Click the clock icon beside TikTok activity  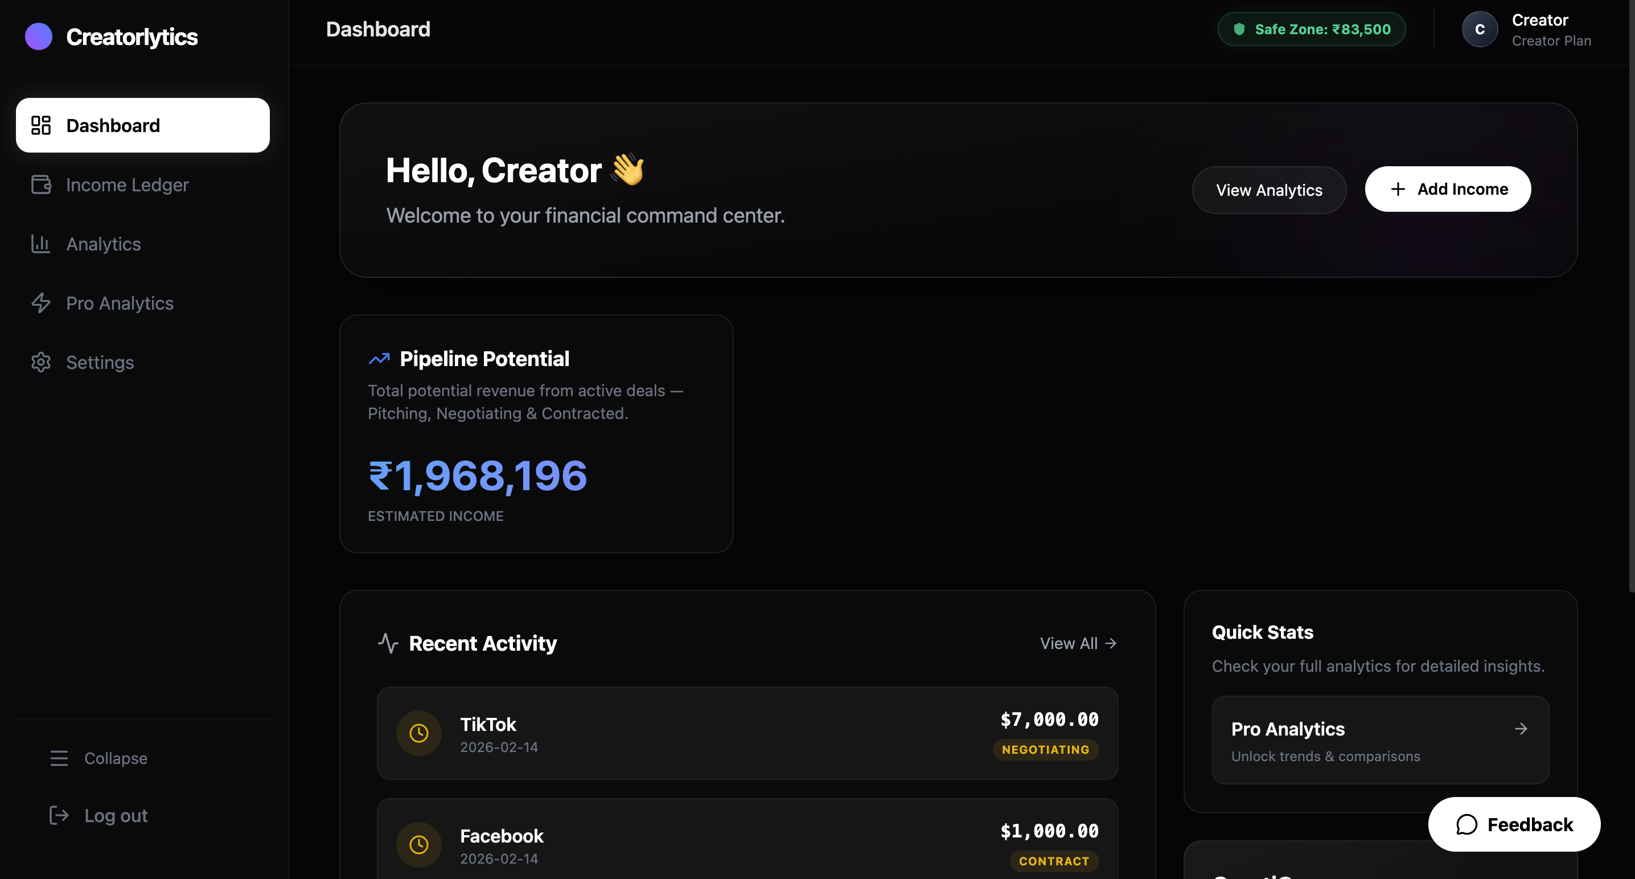(418, 733)
